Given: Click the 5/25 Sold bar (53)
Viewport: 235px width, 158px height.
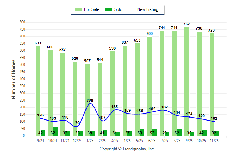Looking at the screenshot, I should pos(142,132).
